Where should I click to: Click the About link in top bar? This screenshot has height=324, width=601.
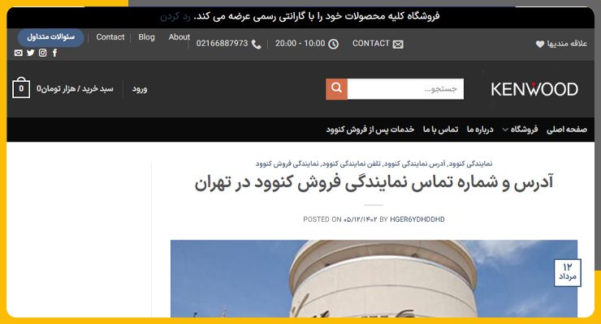coord(179,37)
